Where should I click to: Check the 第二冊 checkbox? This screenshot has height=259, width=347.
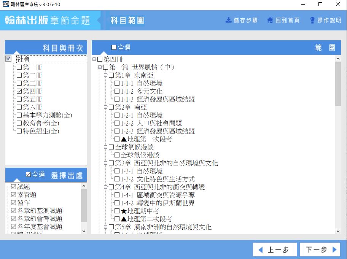[x=19, y=75]
